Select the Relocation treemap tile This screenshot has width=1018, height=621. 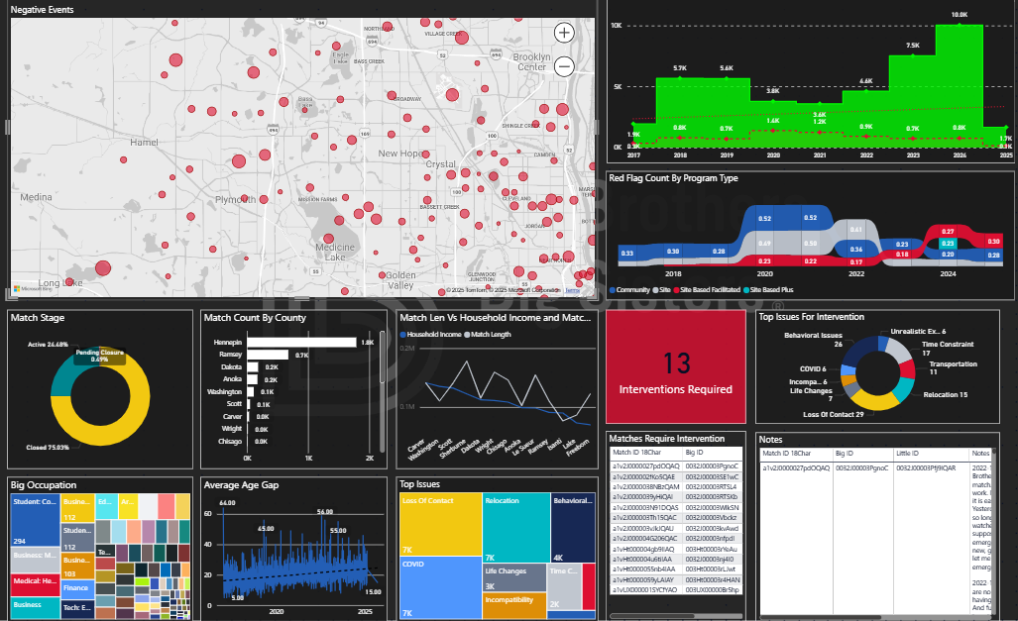[516, 528]
